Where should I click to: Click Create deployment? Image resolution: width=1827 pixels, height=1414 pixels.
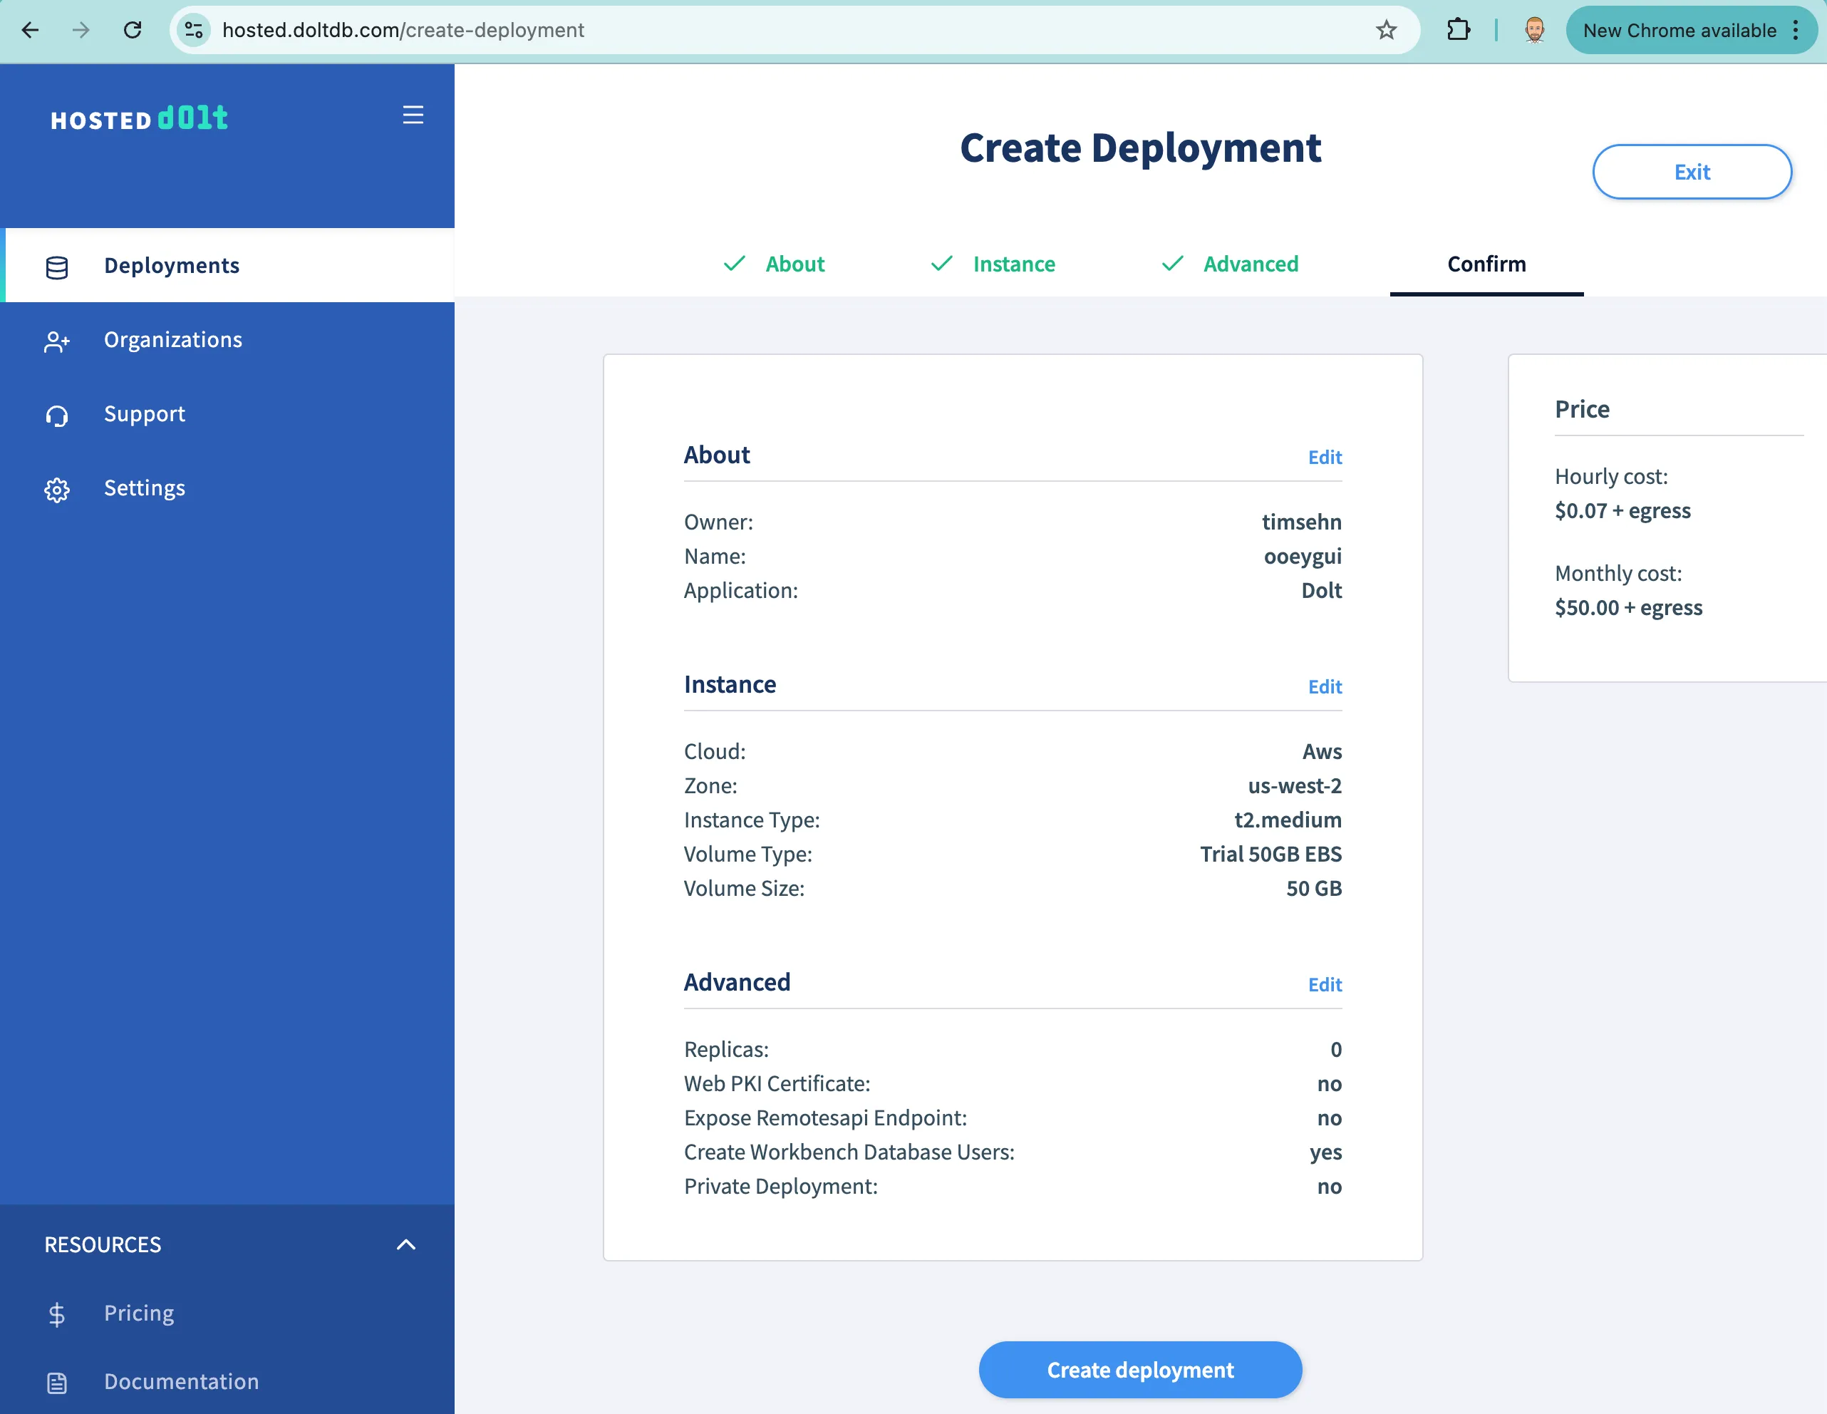tap(1139, 1370)
